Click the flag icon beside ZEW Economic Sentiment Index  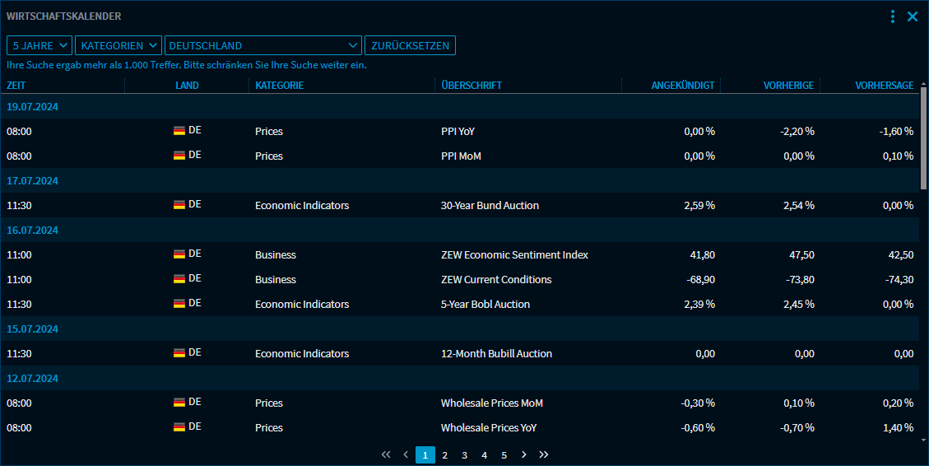[x=179, y=254]
